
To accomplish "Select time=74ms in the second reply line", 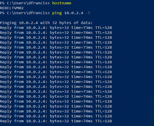I will coord(82,33).
